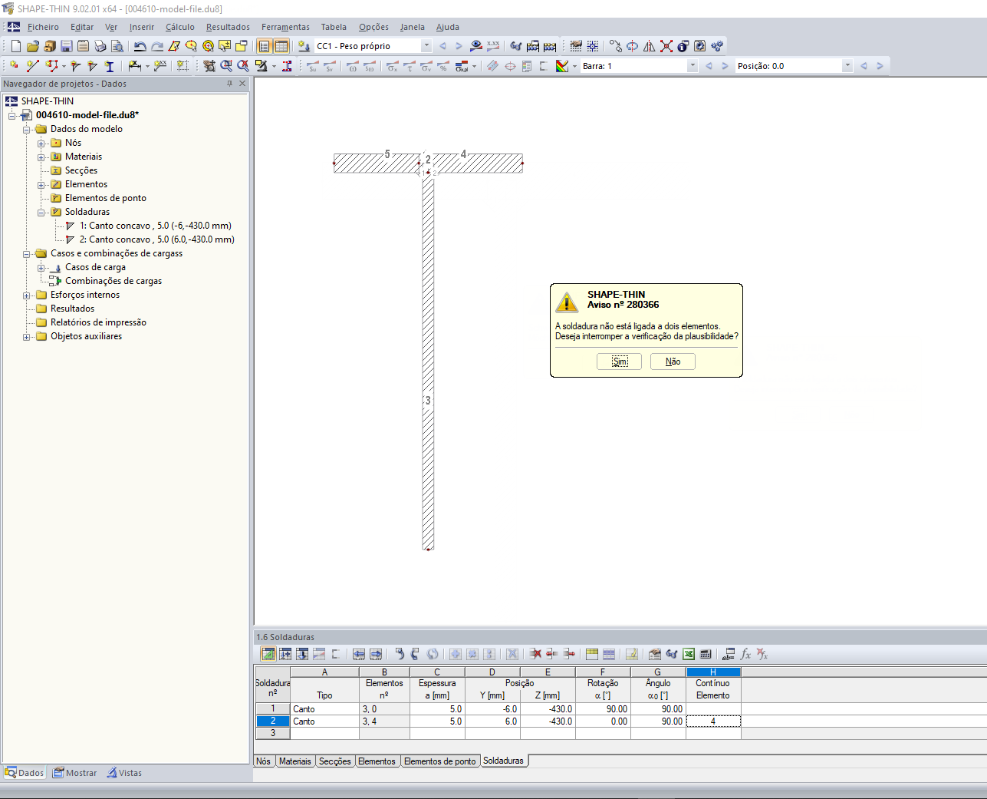Expand the Casos de carga tree node
The height and width of the screenshot is (799, 987).
tap(41, 267)
